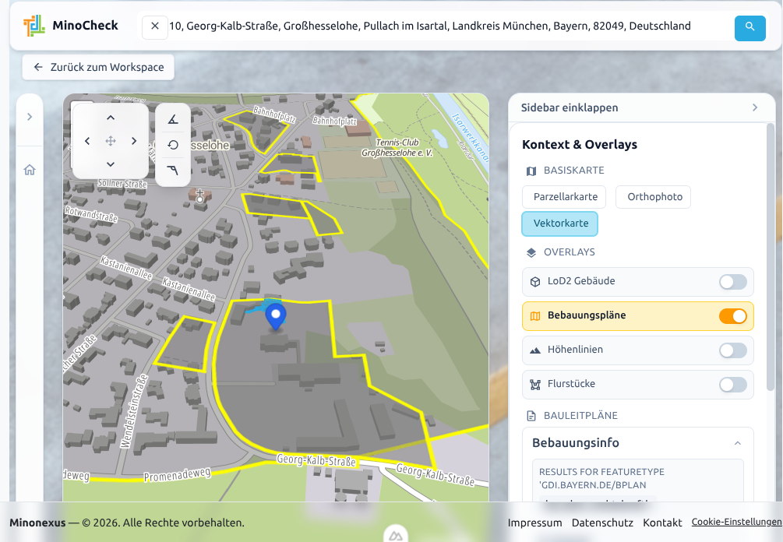Collapse the Bebauungsinfo panel
This screenshot has width=783, height=542.
coord(738,442)
